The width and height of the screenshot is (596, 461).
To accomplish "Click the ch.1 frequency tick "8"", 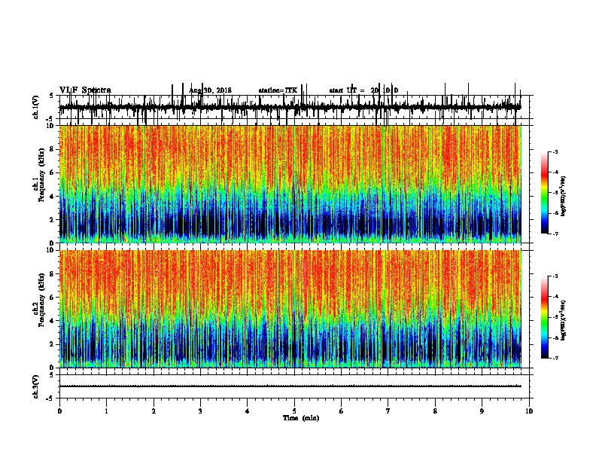I will pos(52,149).
